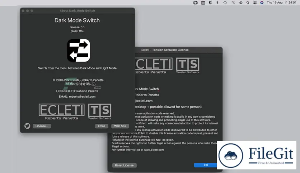Click the TS Tension Software logo in license window
This screenshot has width=300, height=173.
tap(187, 65)
